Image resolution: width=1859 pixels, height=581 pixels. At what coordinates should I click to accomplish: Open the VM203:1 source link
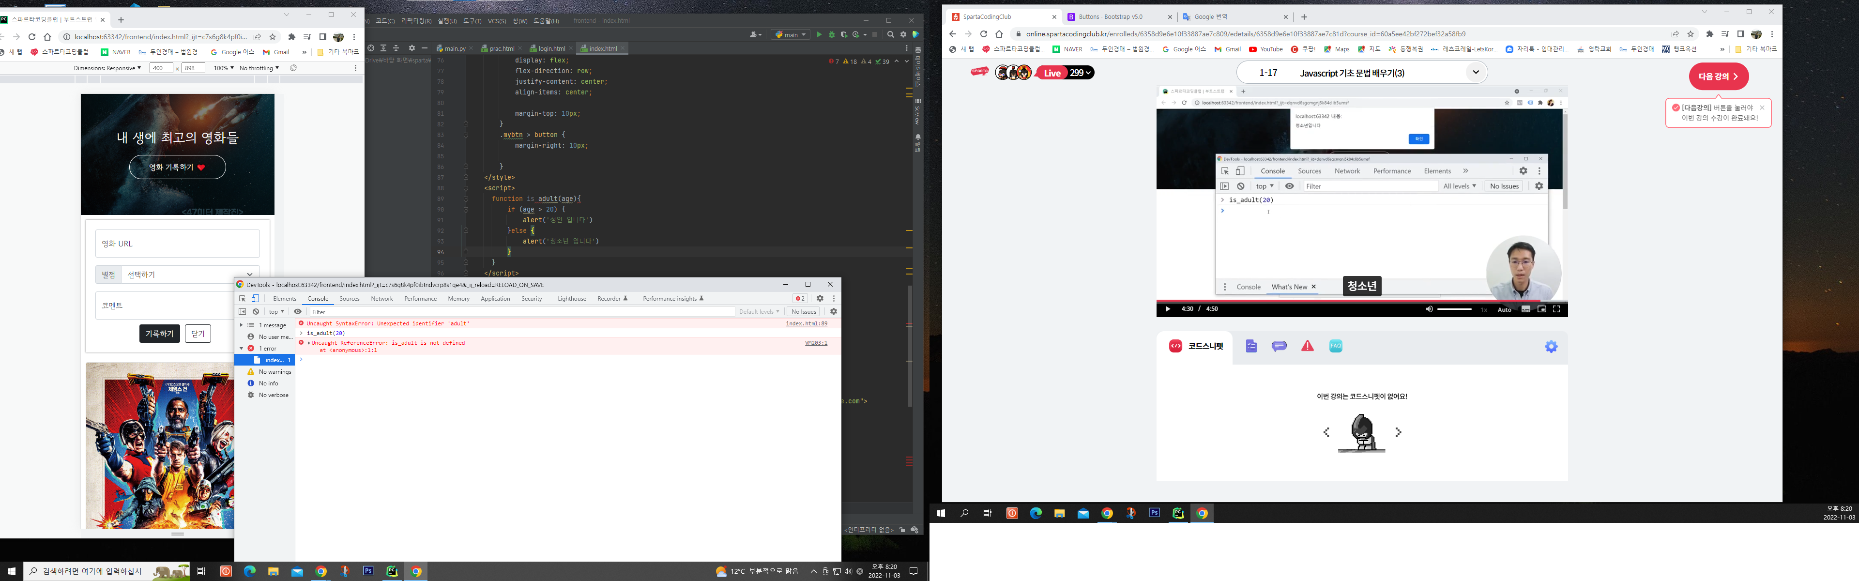click(x=816, y=343)
